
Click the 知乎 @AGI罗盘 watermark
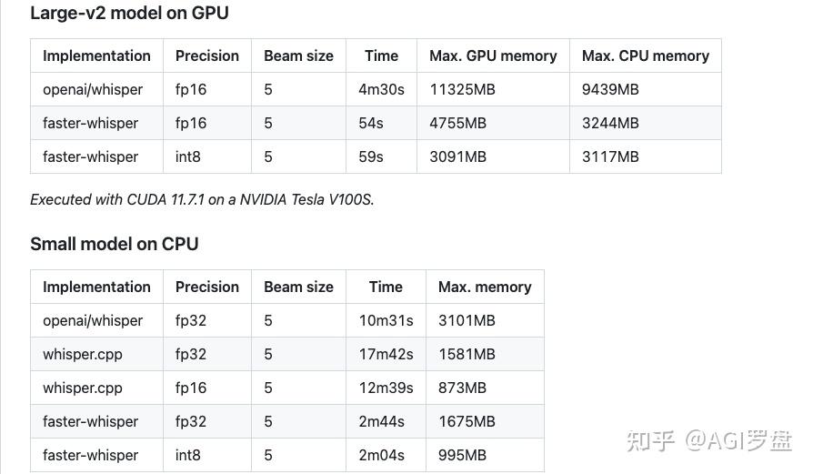[x=708, y=441]
